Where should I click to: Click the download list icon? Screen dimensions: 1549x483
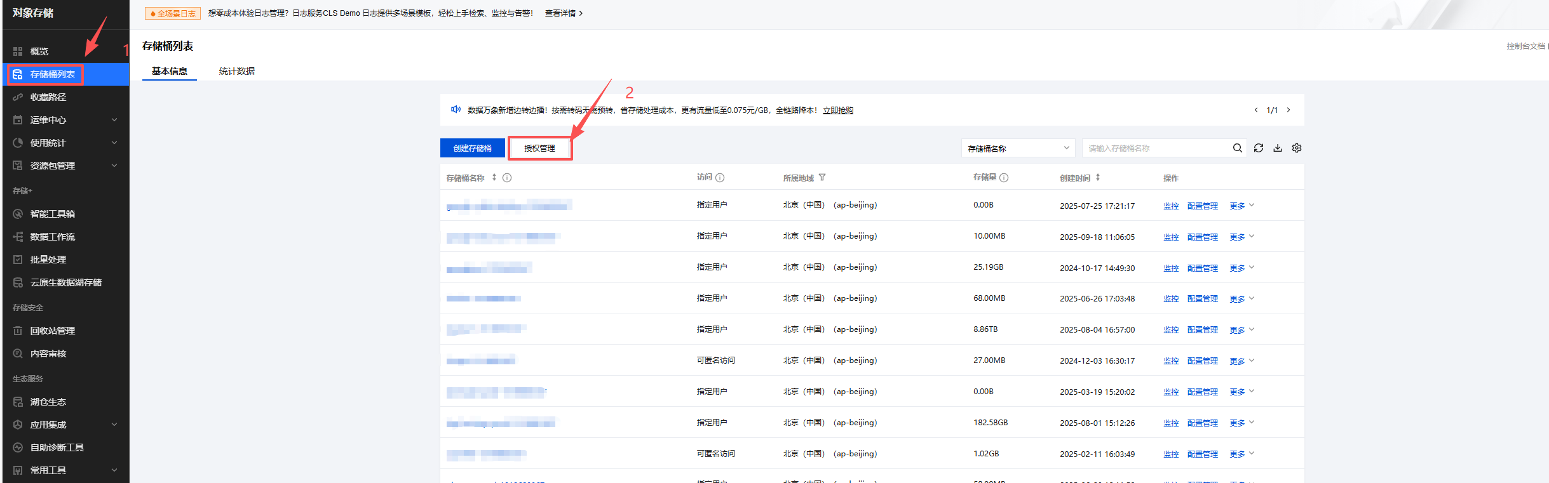pos(1277,148)
